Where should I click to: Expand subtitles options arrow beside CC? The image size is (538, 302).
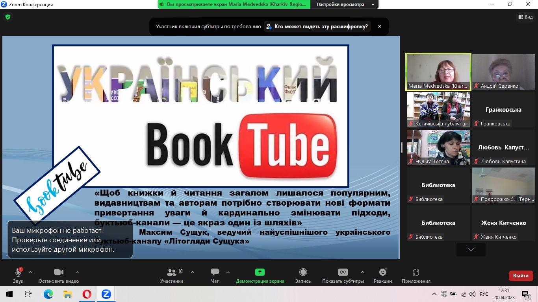(362, 272)
